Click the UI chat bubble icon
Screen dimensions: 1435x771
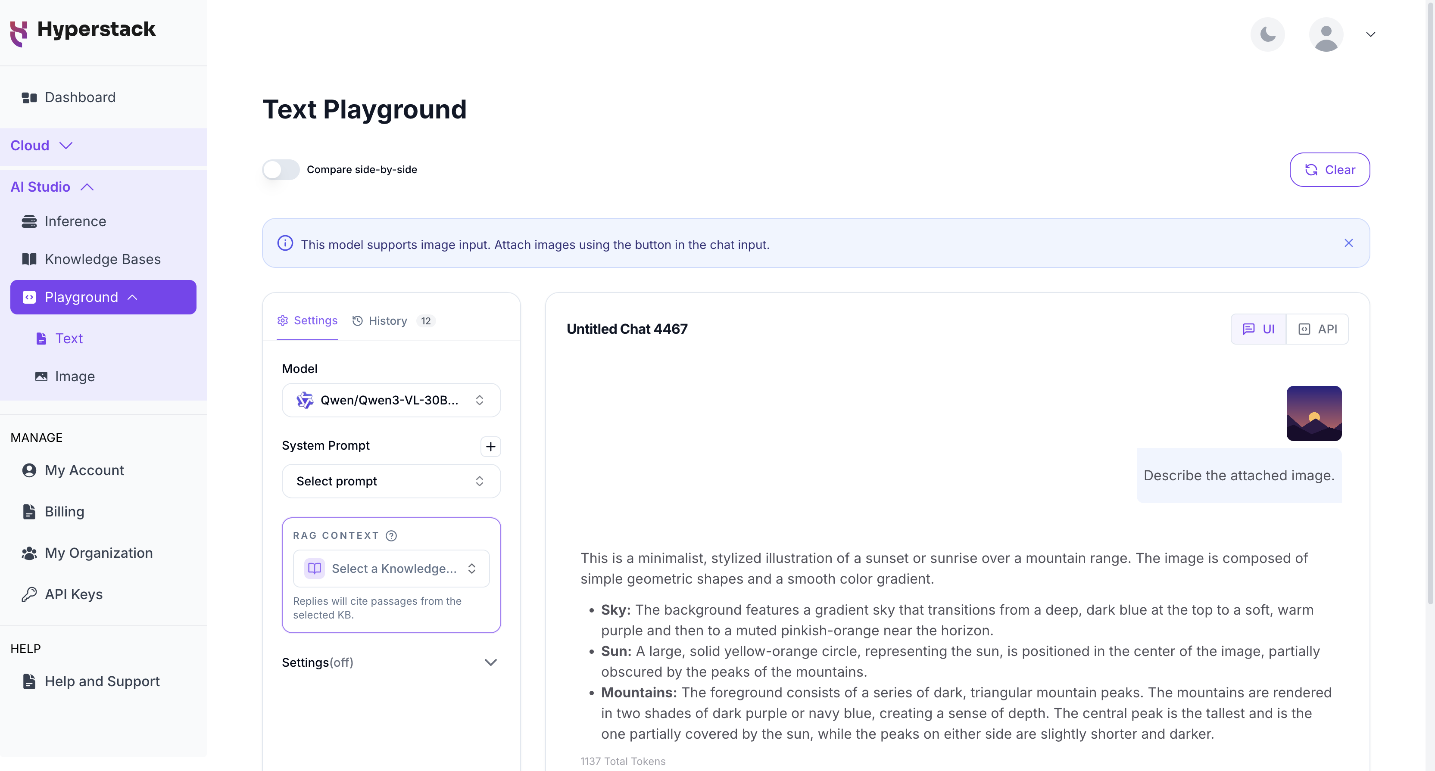pos(1248,329)
